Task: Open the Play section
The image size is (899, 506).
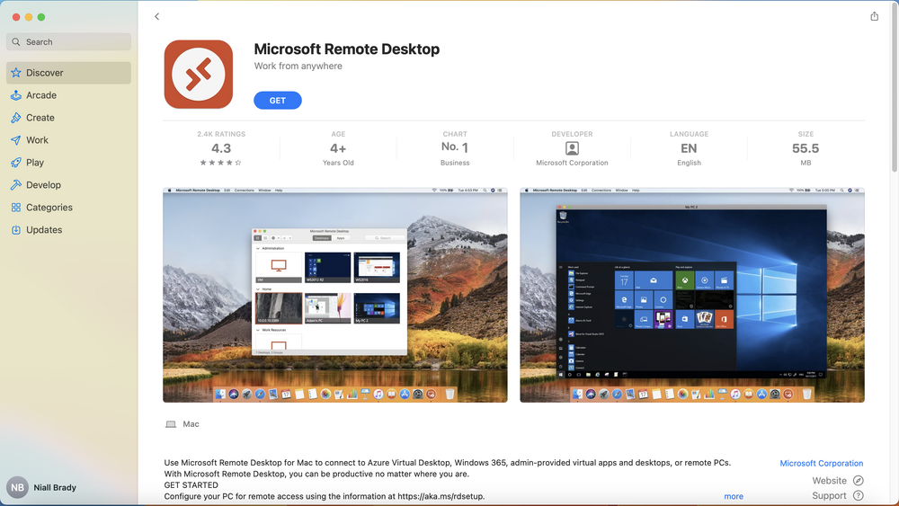Action: click(x=69, y=162)
